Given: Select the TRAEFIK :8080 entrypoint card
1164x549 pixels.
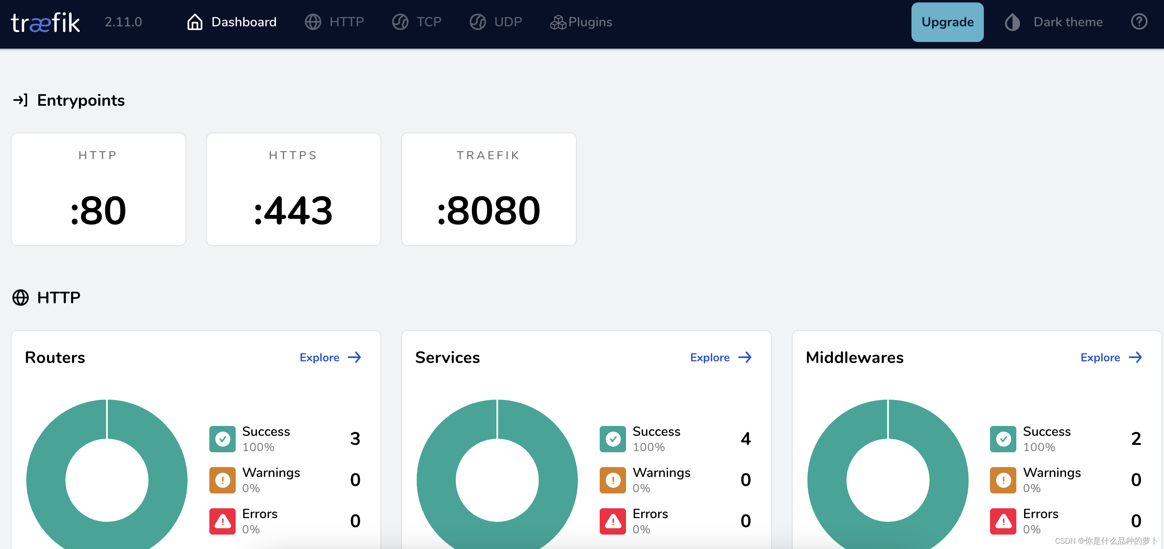Looking at the screenshot, I should click(x=489, y=189).
